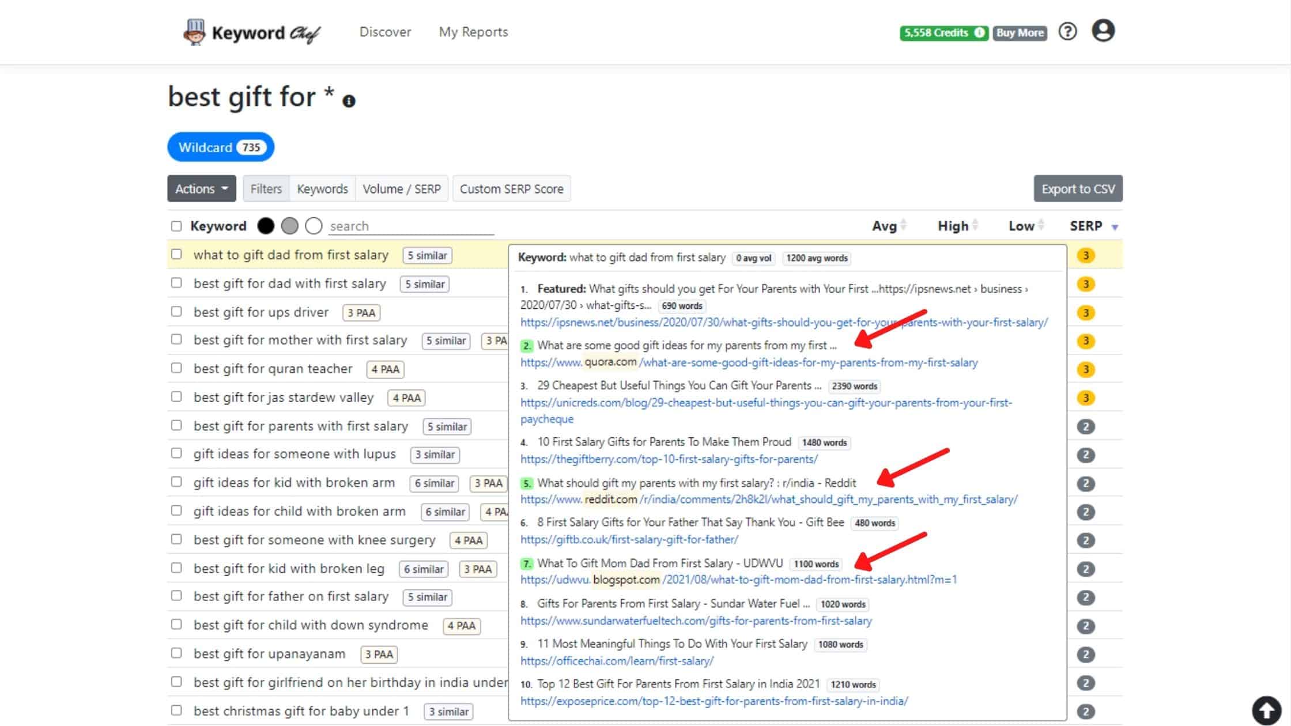Image resolution: width=1291 pixels, height=726 pixels.
Task: Open the help question mark icon
Action: (1067, 32)
